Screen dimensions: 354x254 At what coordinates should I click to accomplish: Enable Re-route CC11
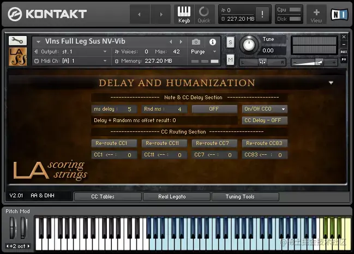click(164, 143)
